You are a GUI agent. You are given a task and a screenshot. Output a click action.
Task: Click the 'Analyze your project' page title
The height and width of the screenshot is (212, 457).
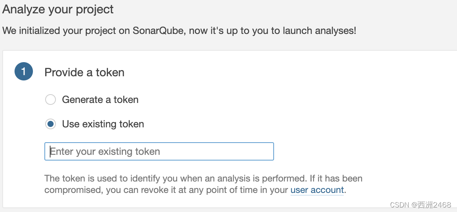tap(58, 9)
